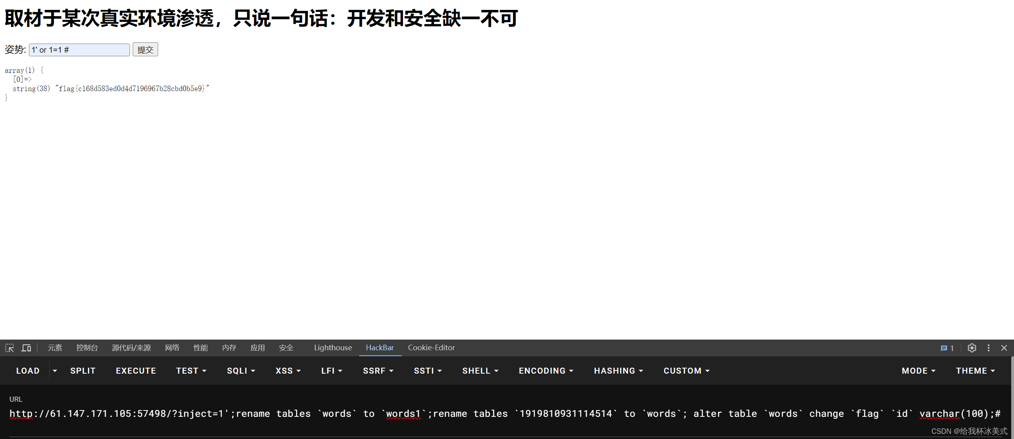The image size is (1014, 439).
Task: Open the SQLI dropdown menu
Action: pos(241,371)
